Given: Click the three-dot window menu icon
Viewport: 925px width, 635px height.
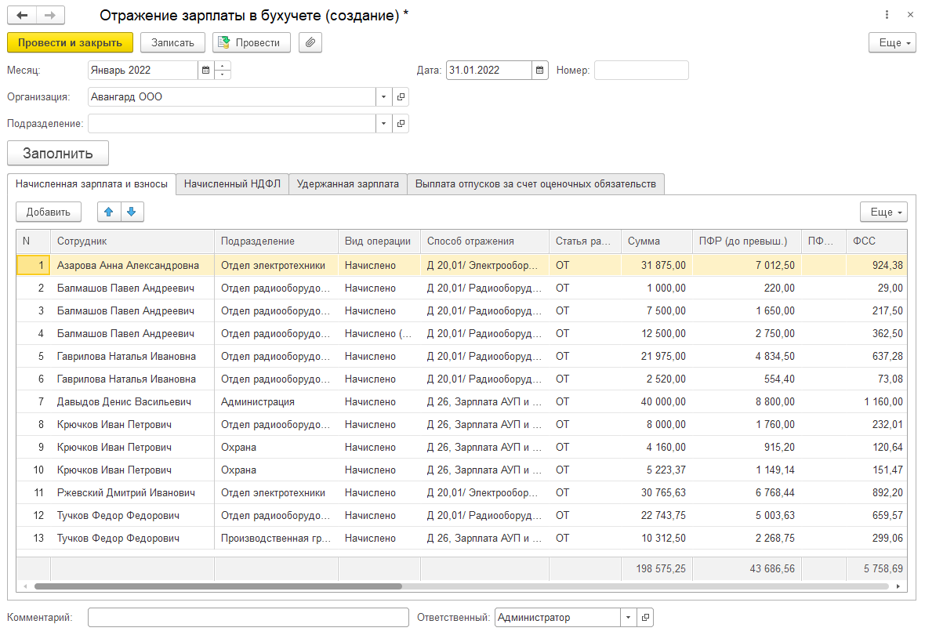Looking at the screenshot, I should (887, 16).
